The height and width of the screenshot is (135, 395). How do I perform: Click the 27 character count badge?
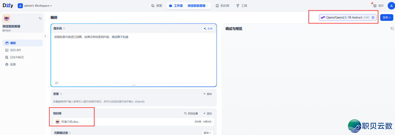(x=56, y=83)
